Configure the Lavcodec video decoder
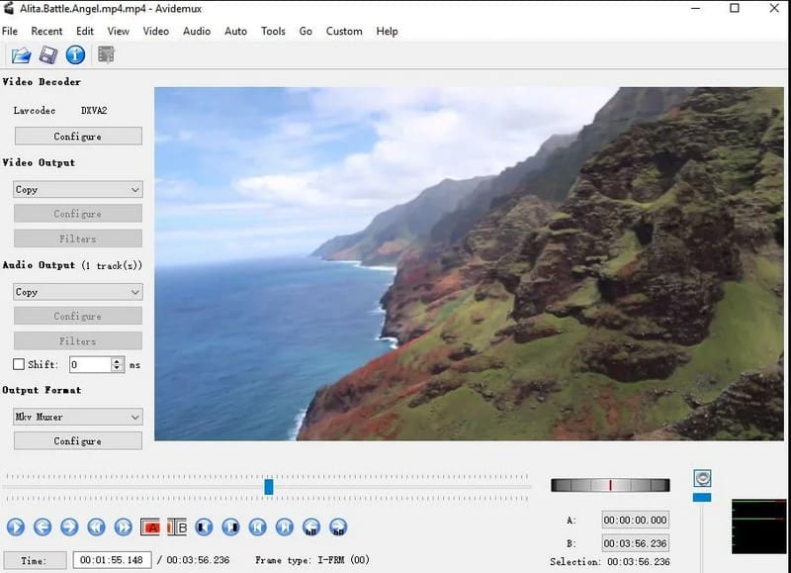The image size is (791, 573). click(x=77, y=136)
